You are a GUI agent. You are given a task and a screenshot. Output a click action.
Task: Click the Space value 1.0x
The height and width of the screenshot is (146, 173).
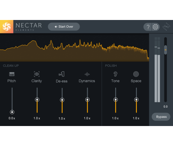(136, 118)
